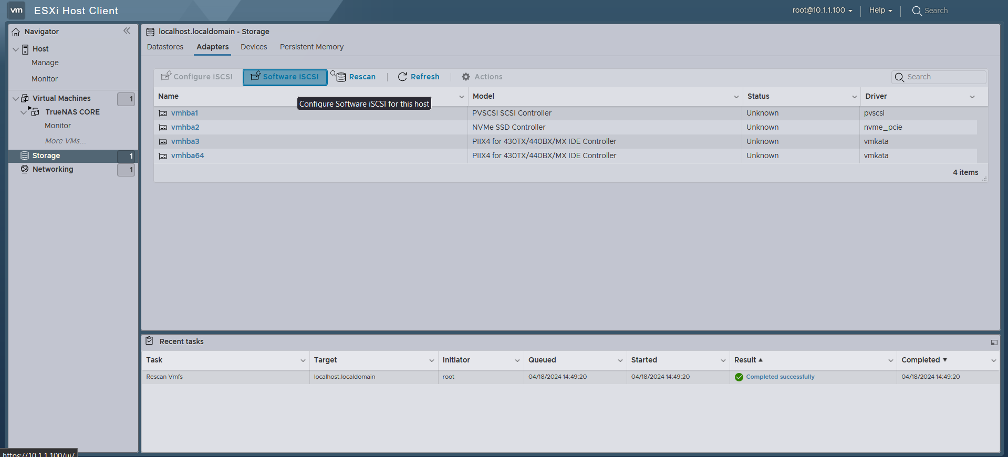Open Monitor under TrueNAS CORE
The width and height of the screenshot is (1008, 457).
pyautogui.click(x=58, y=126)
